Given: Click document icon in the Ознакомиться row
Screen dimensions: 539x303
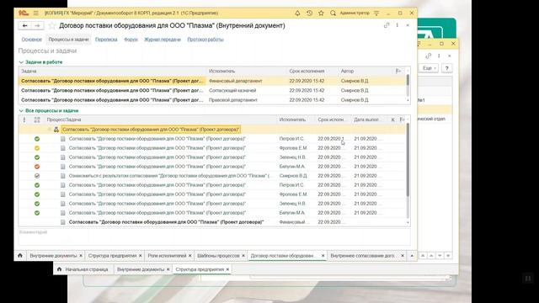Looking at the screenshot, I should [62, 176].
